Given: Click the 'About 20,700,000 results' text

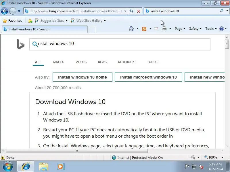Looking at the screenshot, I should click(x=58, y=88).
